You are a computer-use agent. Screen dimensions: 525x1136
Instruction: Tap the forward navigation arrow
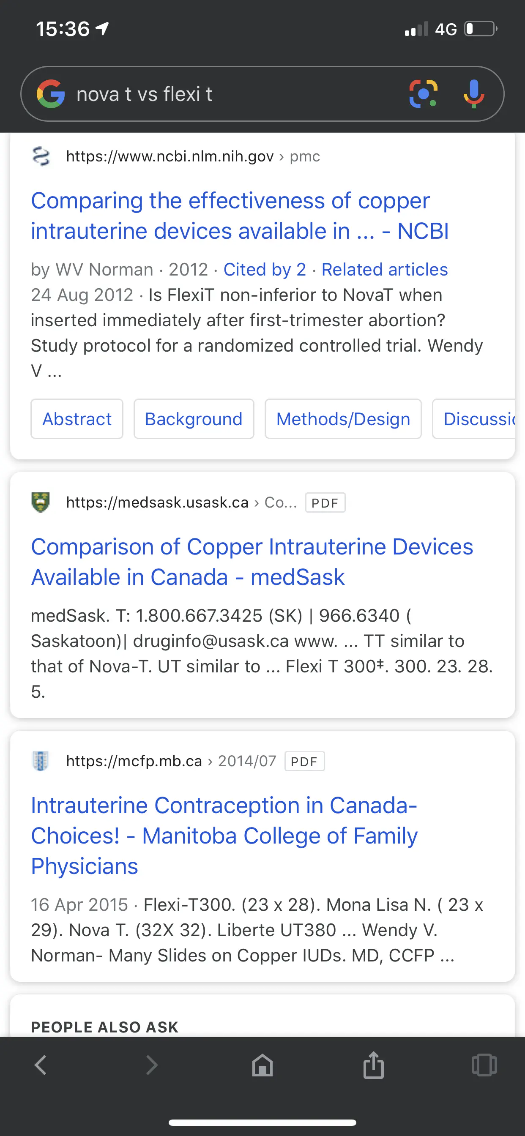151,1065
